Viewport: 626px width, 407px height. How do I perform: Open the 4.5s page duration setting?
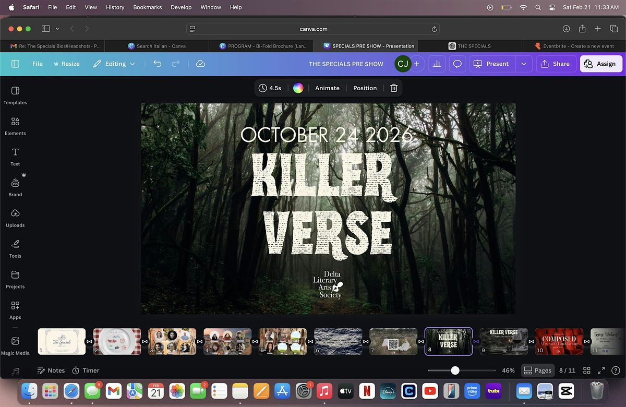pos(270,88)
